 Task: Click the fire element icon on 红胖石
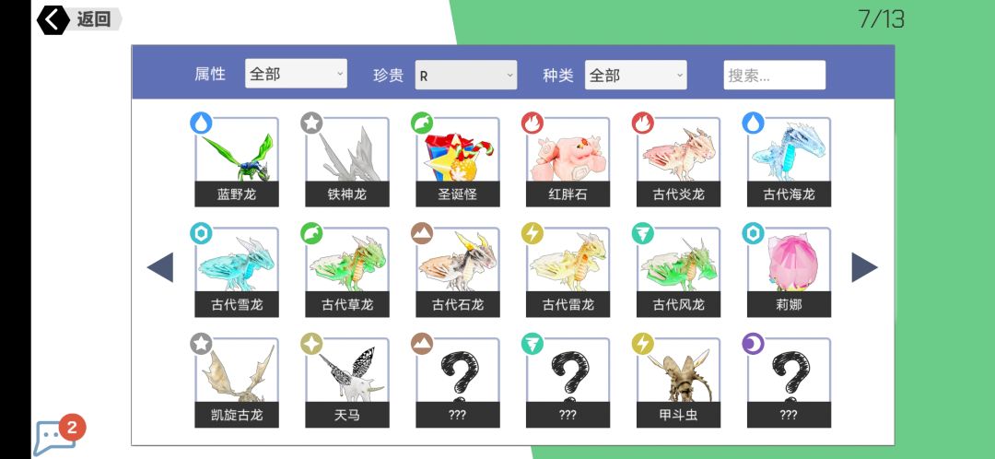pos(533,123)
